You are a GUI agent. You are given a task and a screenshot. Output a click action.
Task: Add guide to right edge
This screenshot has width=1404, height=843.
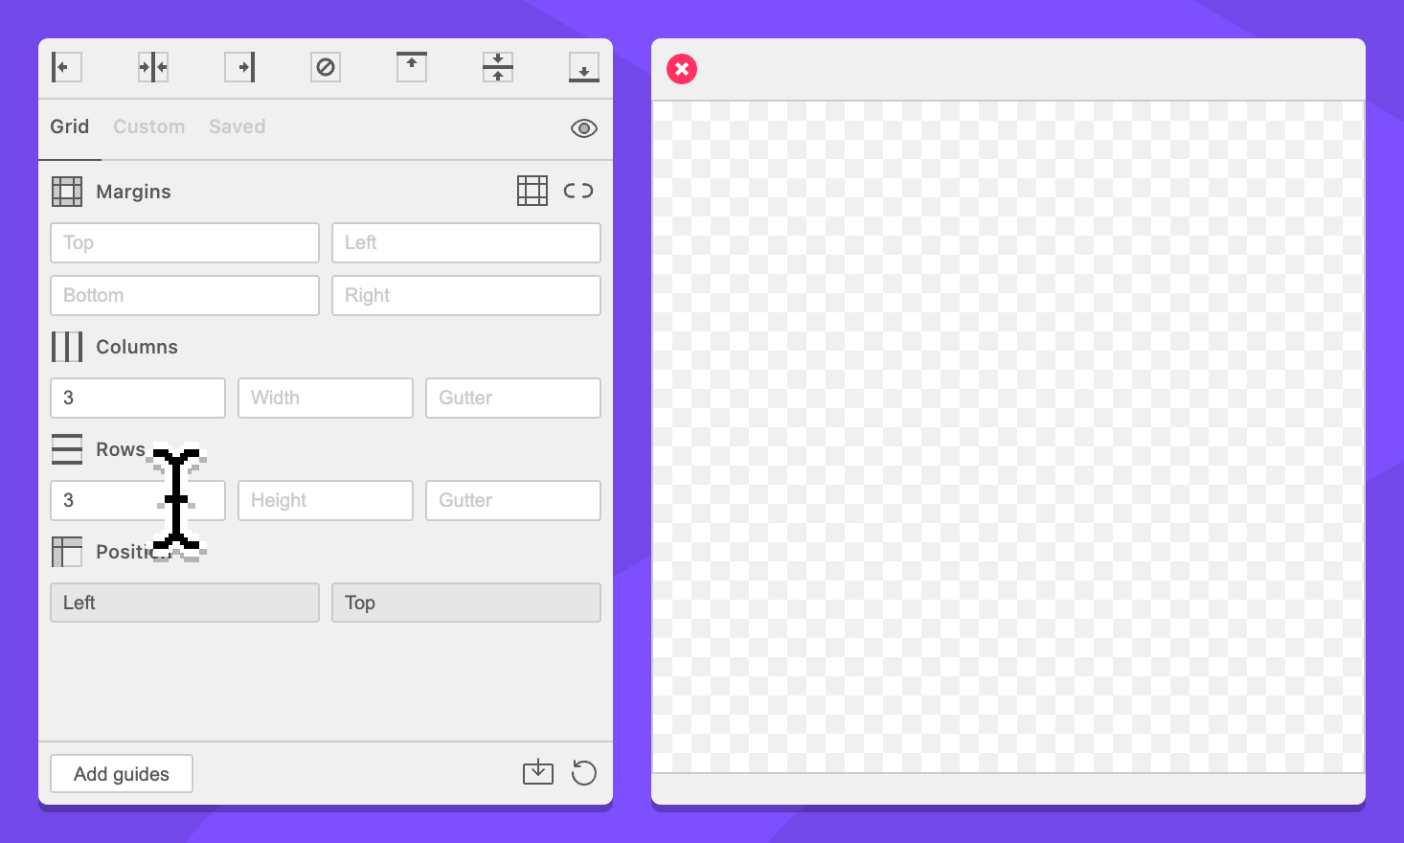point(239,67)
